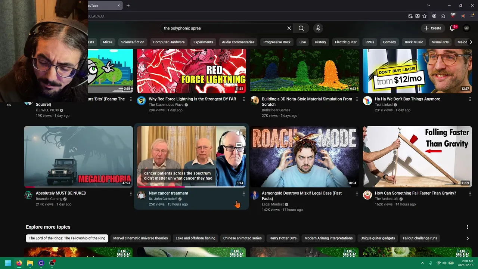Select the Electric guitar chip
478x269 pixels.
(345, 42)
